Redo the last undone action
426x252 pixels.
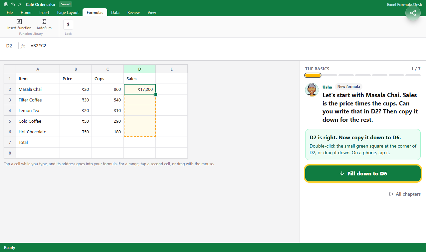click(x=20, y=4)
